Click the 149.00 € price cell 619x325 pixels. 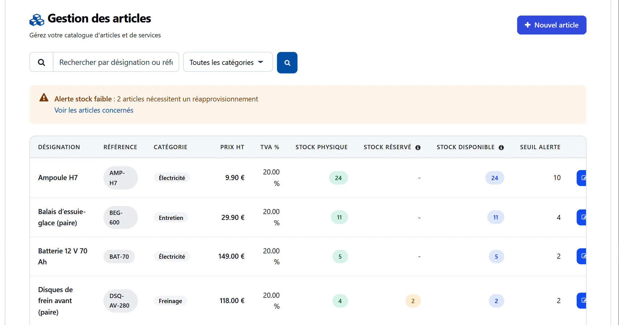[231, 256]
